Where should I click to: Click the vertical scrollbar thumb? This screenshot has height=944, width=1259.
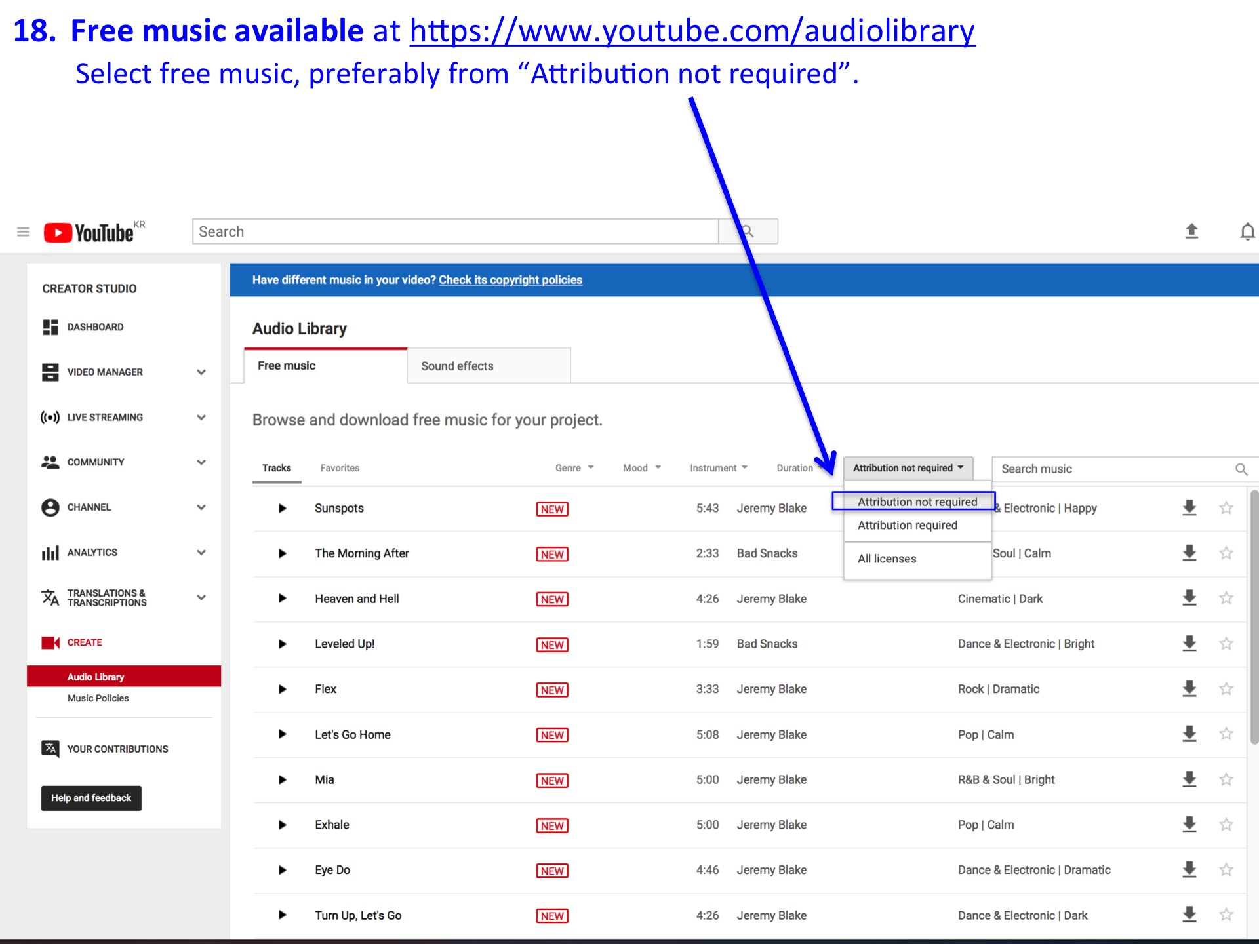coord(1254,617)
